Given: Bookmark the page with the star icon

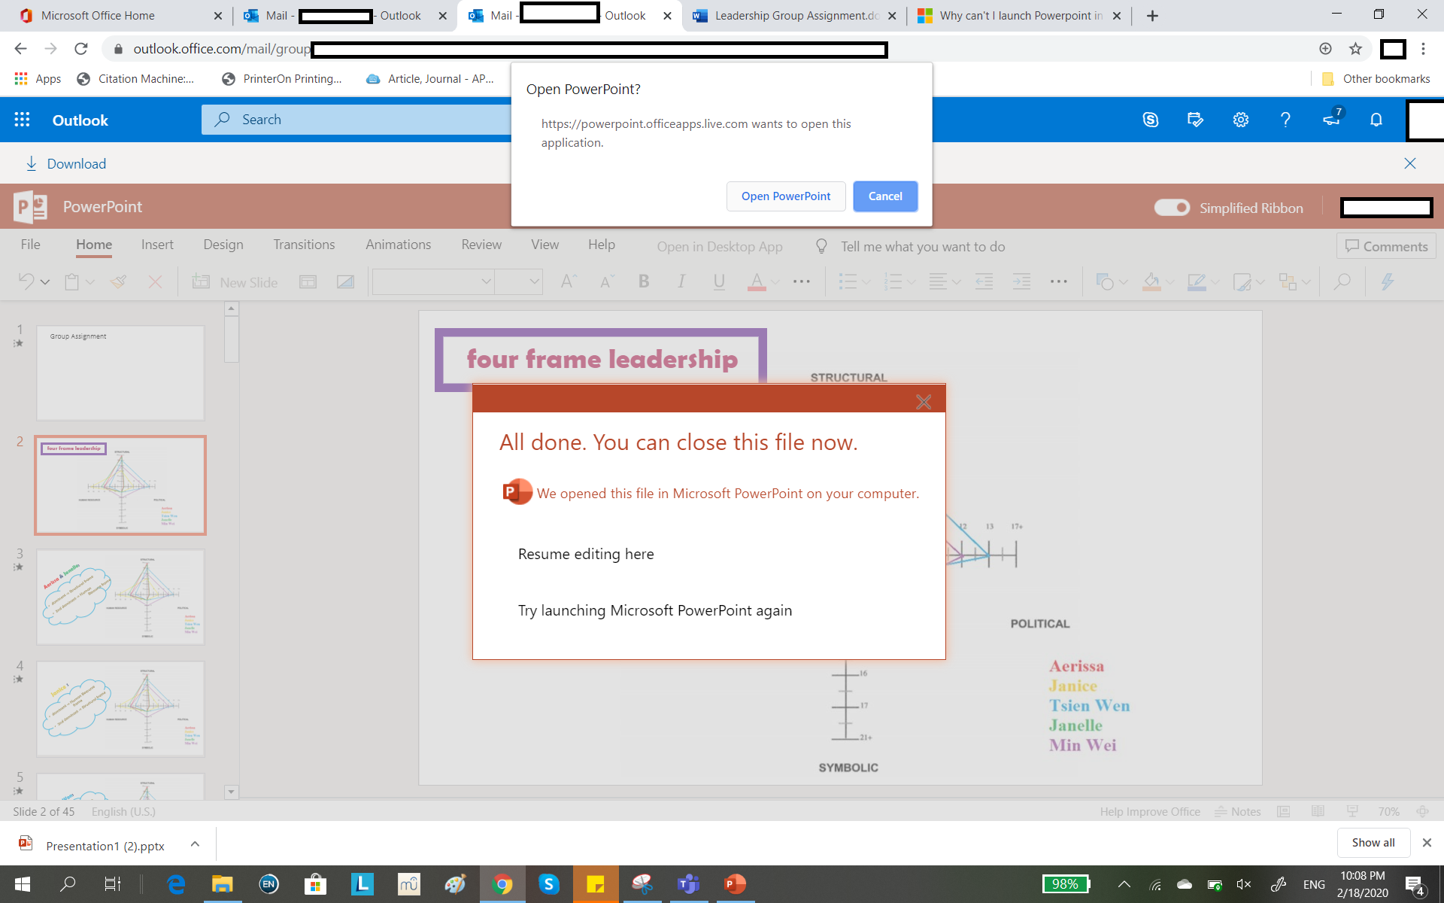Looking at the screenshot, I should point(1355,49).
